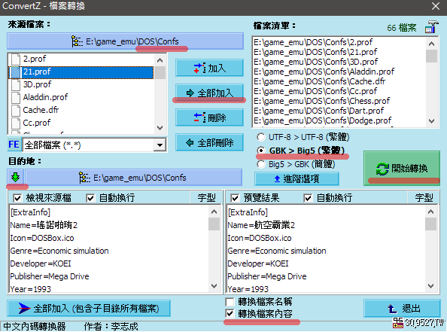Uncheck the 檢視來源檔 checkbox
Image resolution: width=447 pixels, height=332 pixels.
[17, 198]
